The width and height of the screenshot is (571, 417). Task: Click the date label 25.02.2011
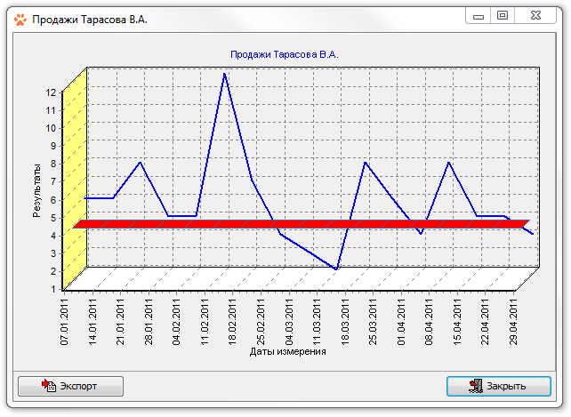pyautogui.click(x=261, y=322)
